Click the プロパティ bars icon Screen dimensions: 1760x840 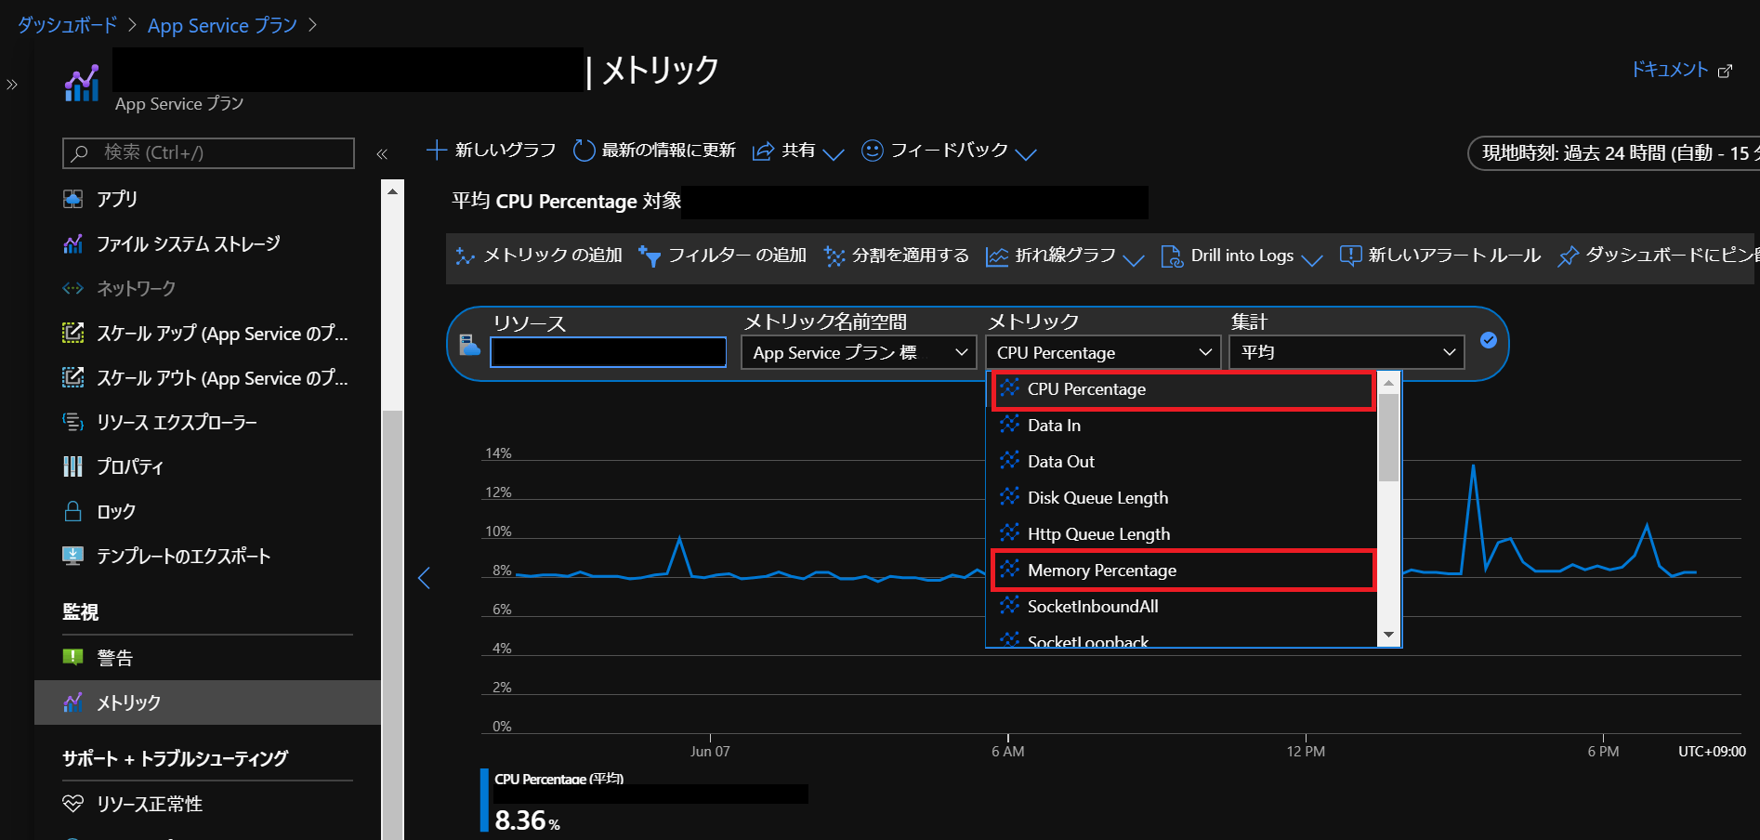coord(72,466)
